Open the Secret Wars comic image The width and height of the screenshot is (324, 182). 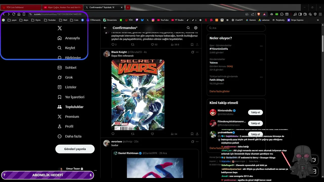pos(138,95)
